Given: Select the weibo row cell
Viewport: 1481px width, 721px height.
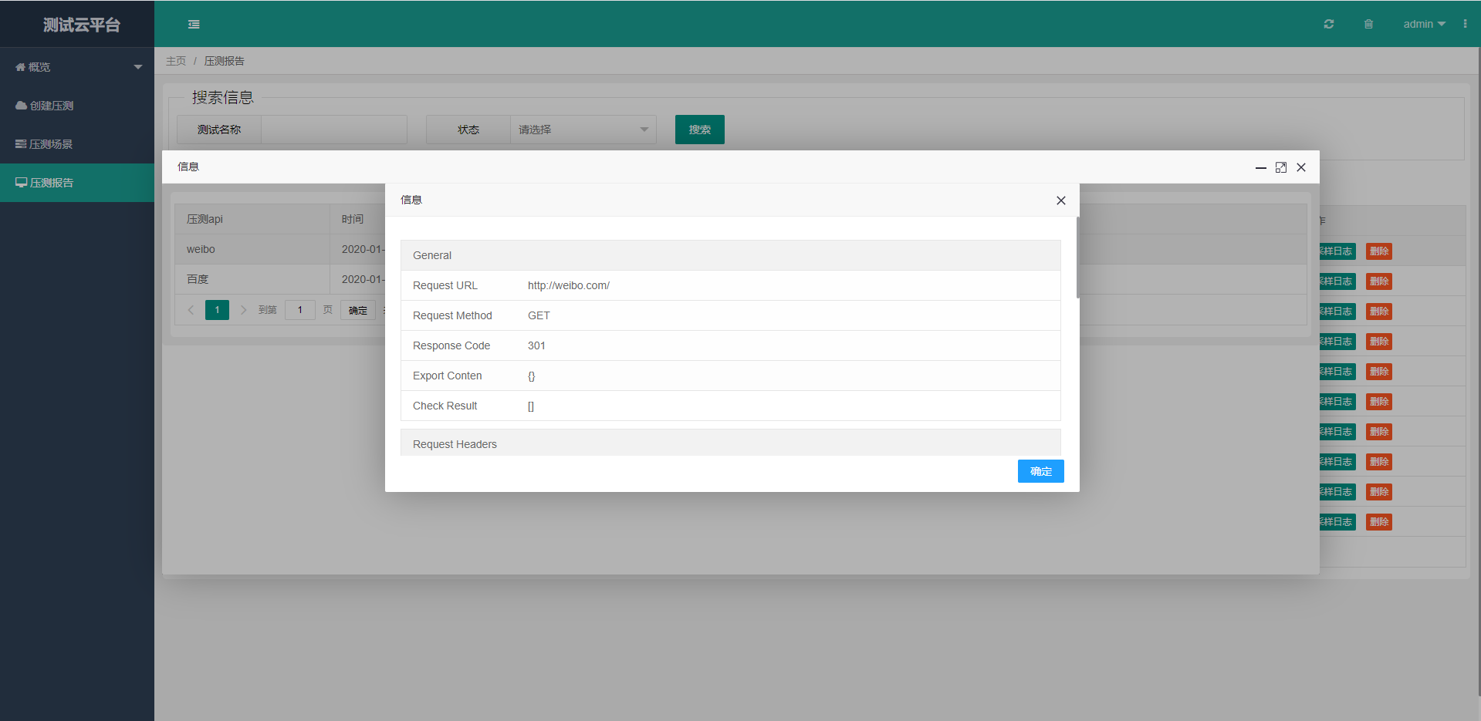Looking at the screenshot, I should click(252, 249).
